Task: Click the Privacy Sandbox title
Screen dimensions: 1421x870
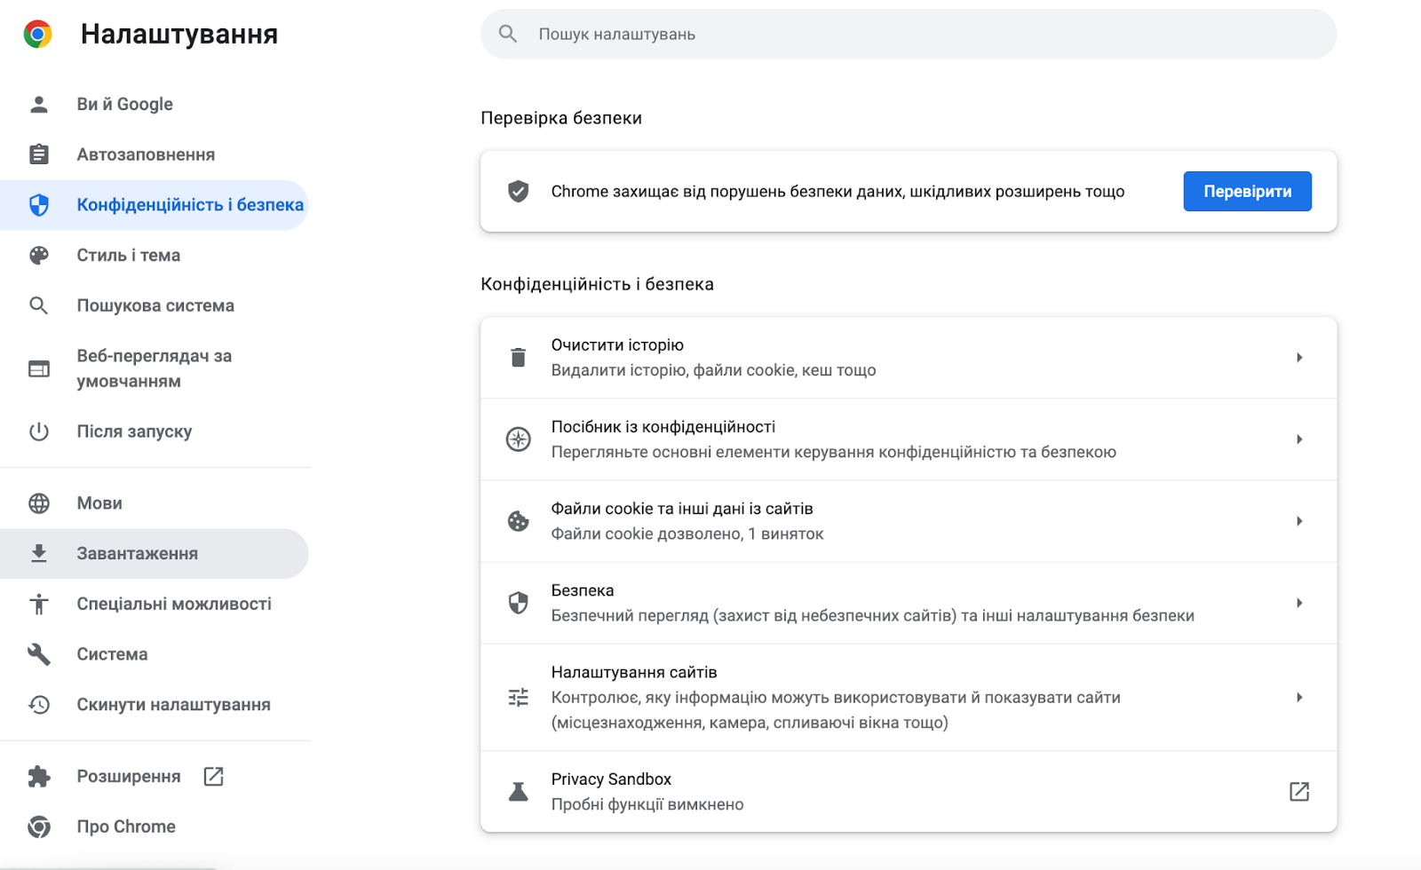Action: 611,779
